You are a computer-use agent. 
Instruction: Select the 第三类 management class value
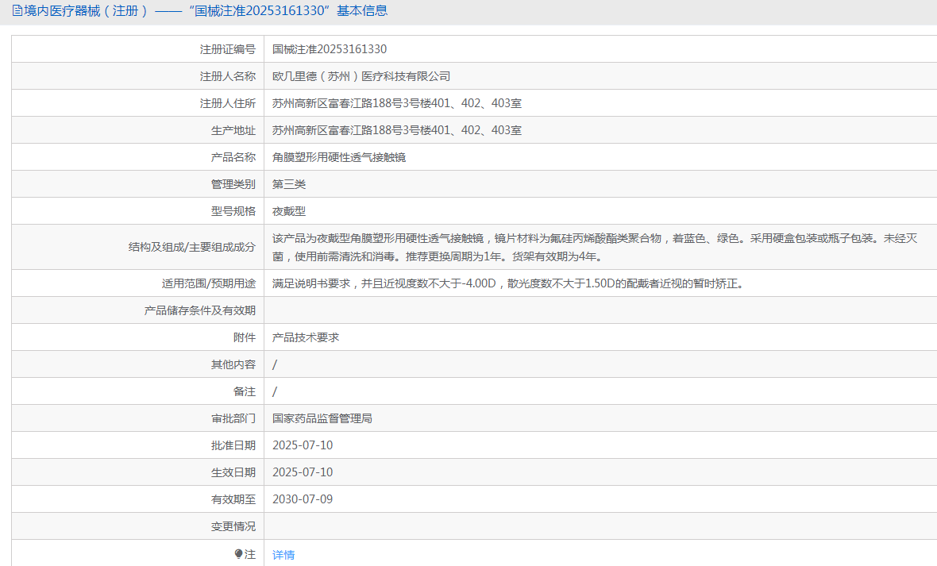click(x=288, y=184)
